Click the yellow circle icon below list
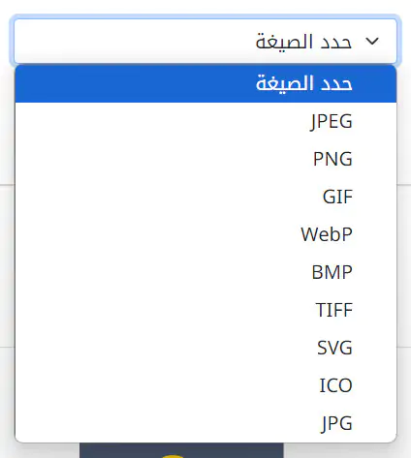 [x=173, y=456]
